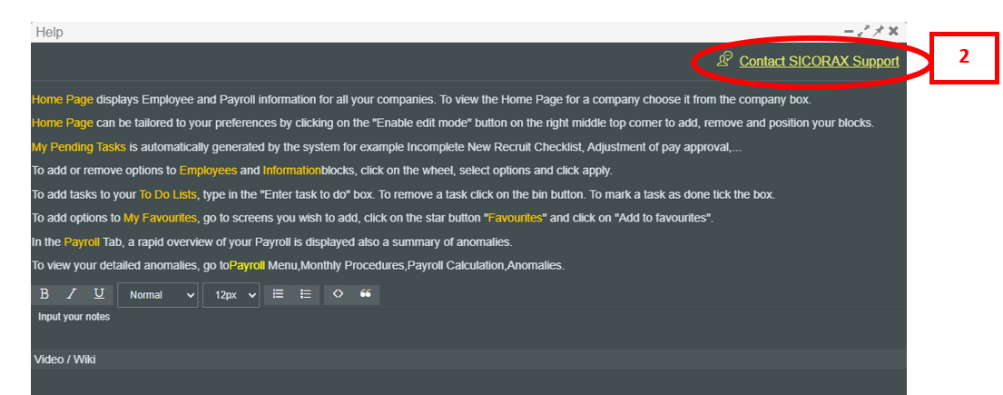The image size is (1003, 395).
Task: Insert a bullet list in notes
Action: tap(306, 294)
